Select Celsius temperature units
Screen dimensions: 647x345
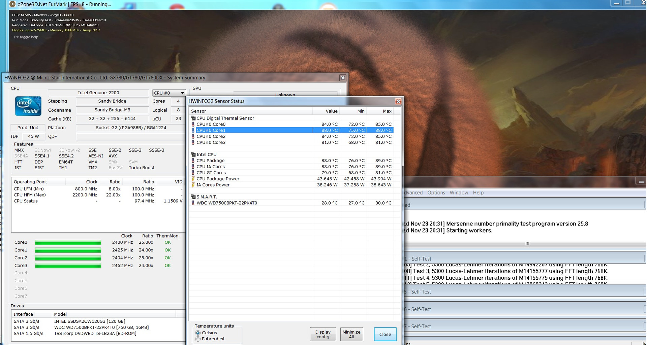pyautogui.click(x=198, y=333)
